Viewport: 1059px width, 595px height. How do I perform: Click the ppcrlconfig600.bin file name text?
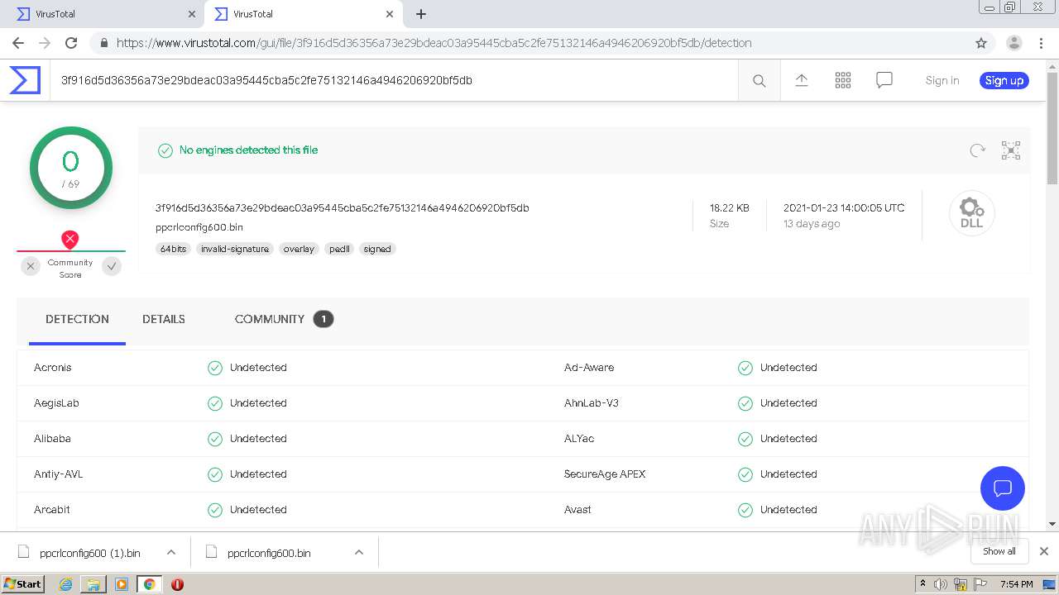coord(199,227)
